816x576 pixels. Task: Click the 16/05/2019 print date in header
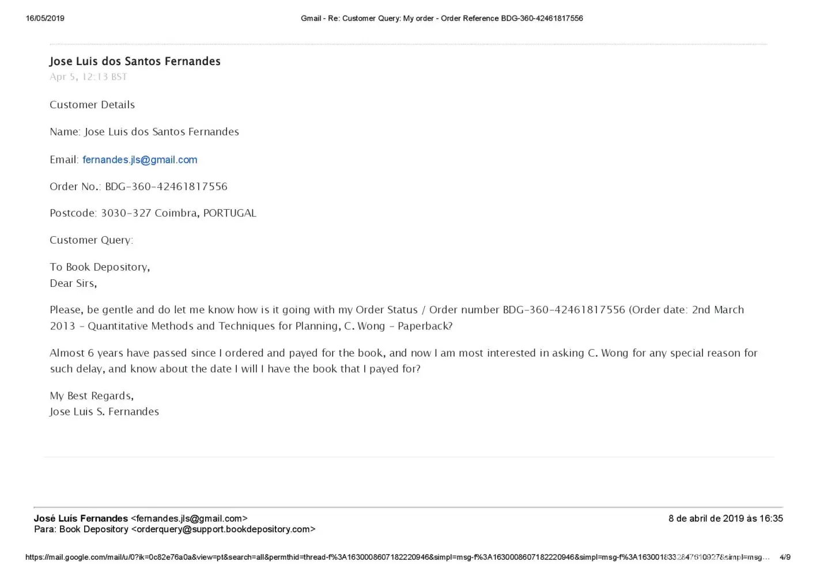tap(45, 18)
